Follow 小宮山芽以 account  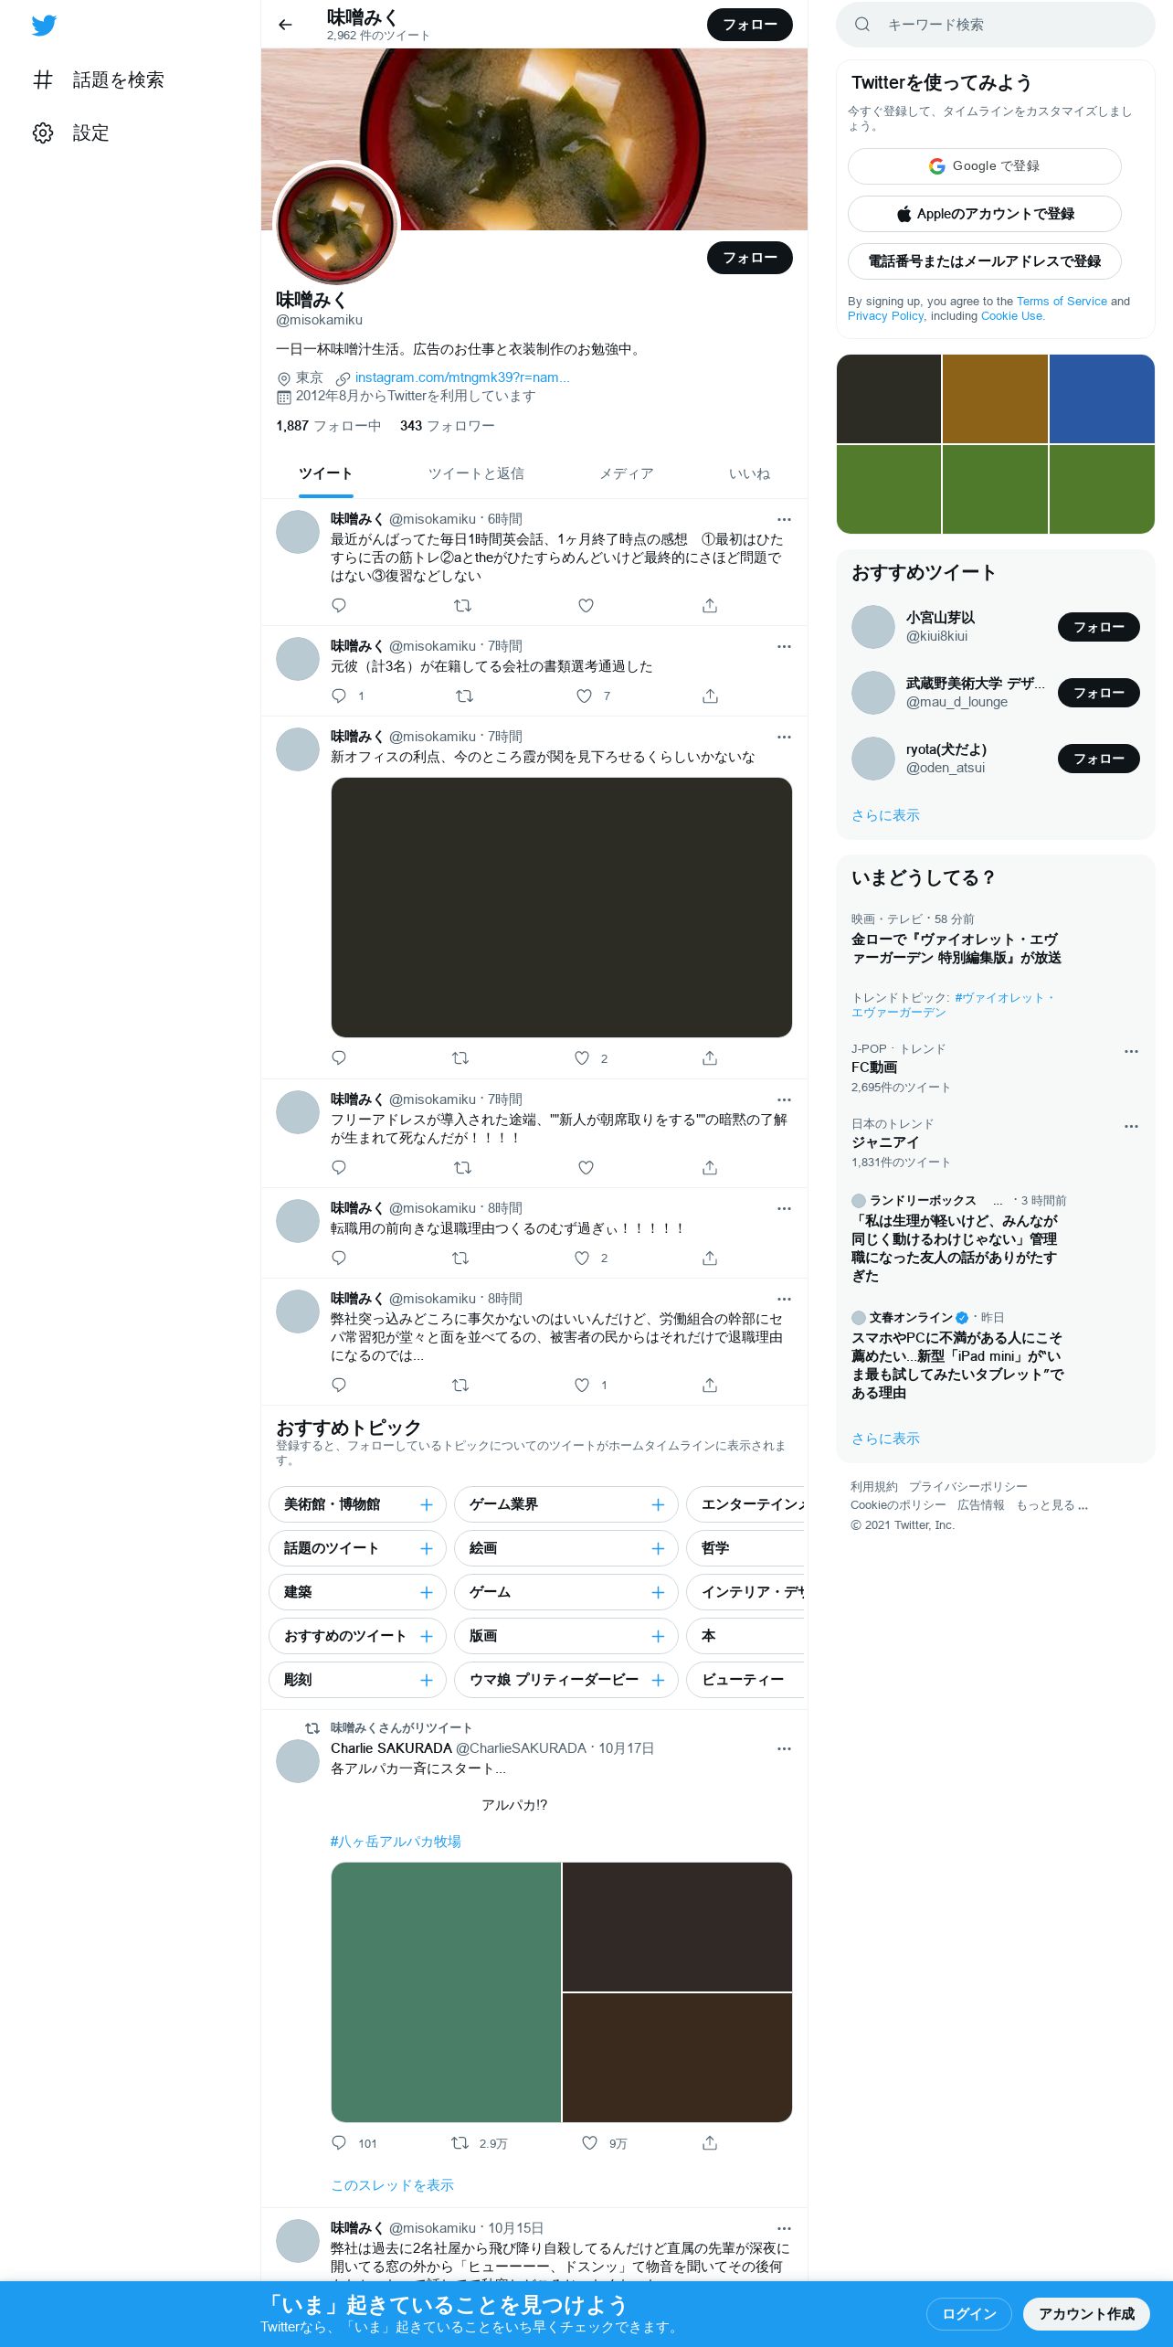pos(1098,627)
